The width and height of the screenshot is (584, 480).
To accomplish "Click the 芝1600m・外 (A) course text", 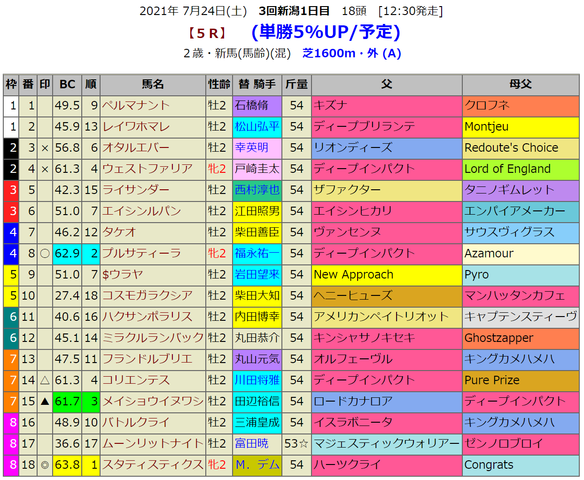I will pyautogui.click(x=351, y=54).
